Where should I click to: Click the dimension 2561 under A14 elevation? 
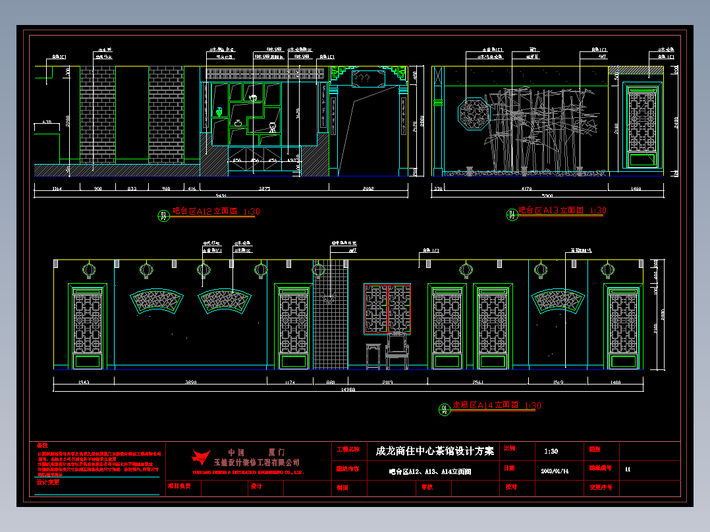478,383
